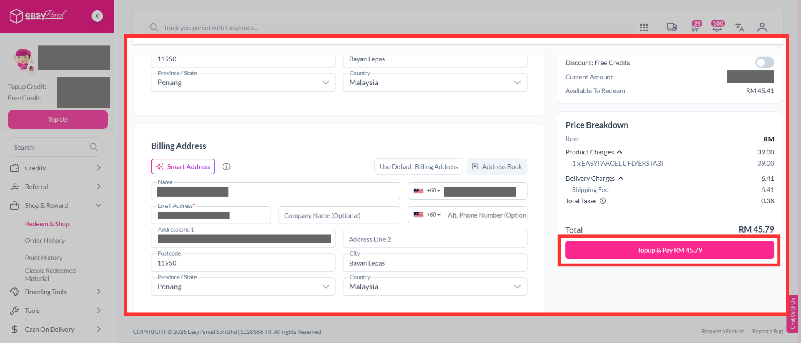Image resolution: width=801 pixels, height=343 pixels.
Task: Click the Shop & Reward bag icon
Action: tap(15, 205)
